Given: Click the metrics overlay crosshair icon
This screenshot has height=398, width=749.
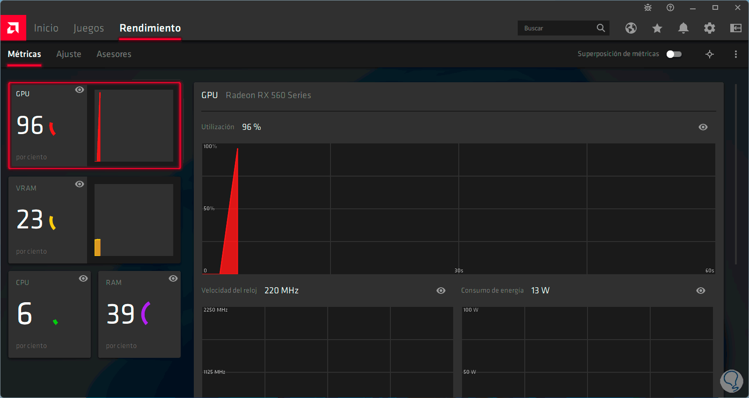Looking at the screenshot, I should pyautogui.click(x=710, y=54).
